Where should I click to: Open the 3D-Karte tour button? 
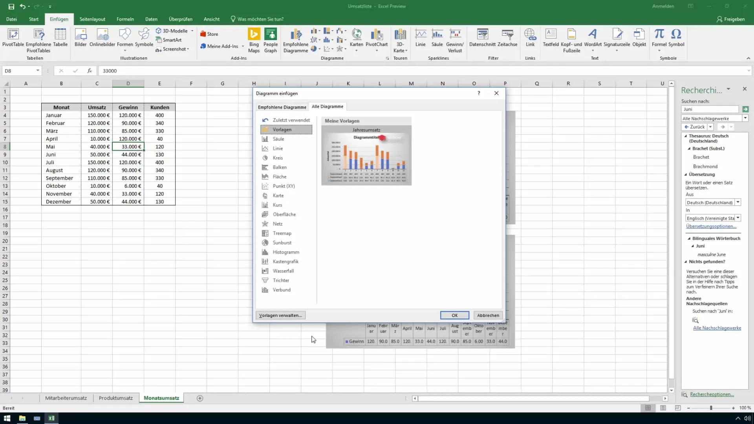tap(400, 40)
